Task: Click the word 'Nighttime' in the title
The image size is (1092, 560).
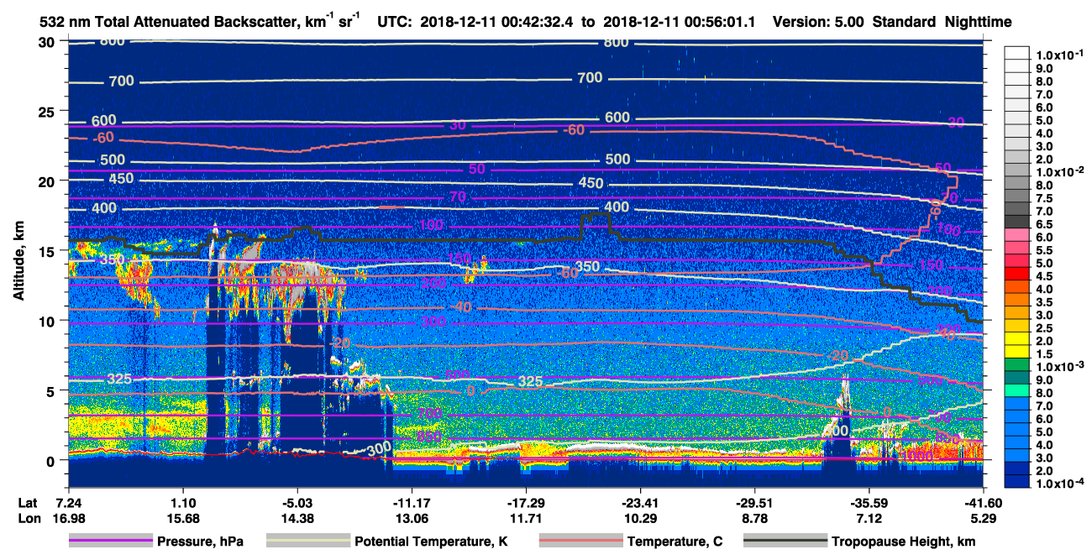Action: pyautogui.click(x=978, y=22)
